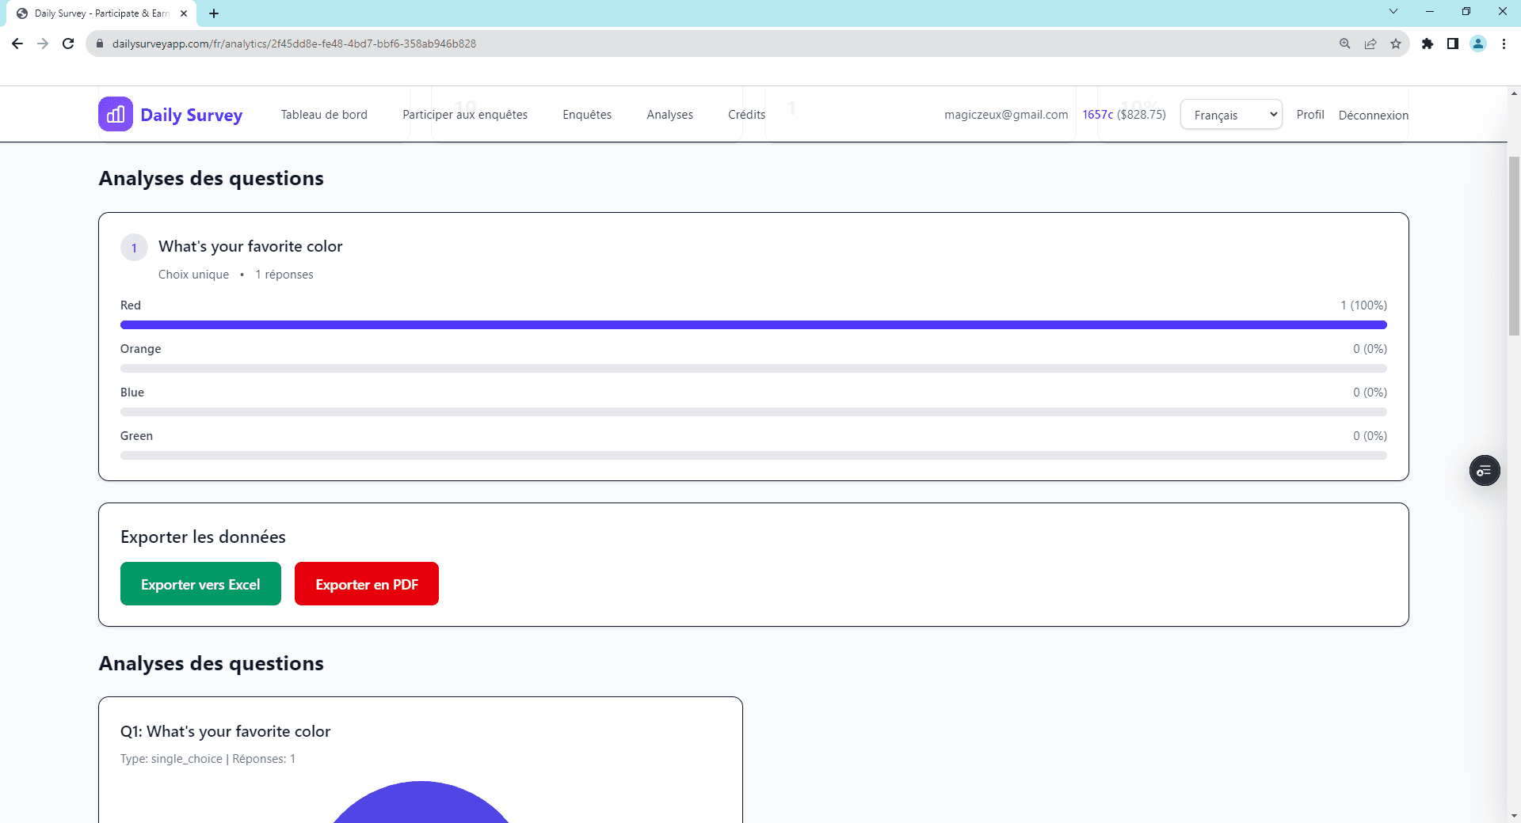1521x823 pixels.
Task: Click Exporter vers Excel
Action: tap(200, 583)
